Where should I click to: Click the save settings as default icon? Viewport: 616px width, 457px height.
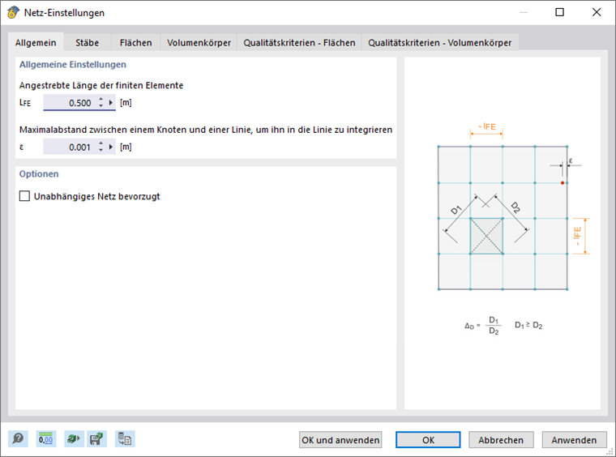(x=96, y=438)
